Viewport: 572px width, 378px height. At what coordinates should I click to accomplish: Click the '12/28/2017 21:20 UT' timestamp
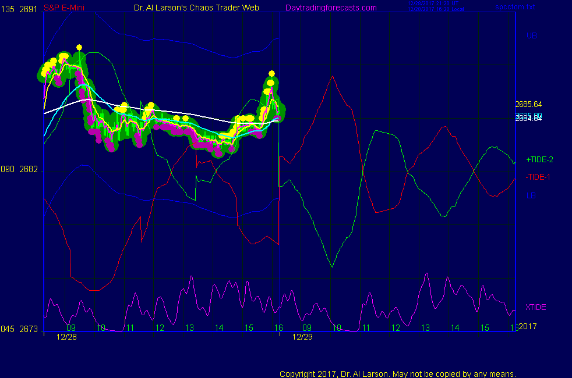(433, 3)
